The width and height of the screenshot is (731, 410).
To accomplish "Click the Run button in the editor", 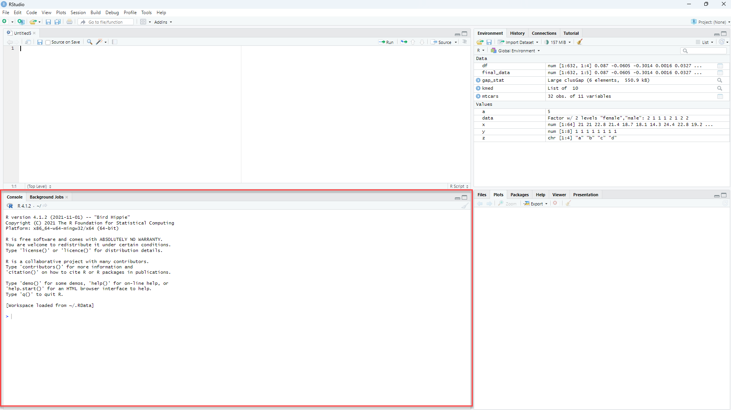I will pyautogui.click(x=386, y=42).
